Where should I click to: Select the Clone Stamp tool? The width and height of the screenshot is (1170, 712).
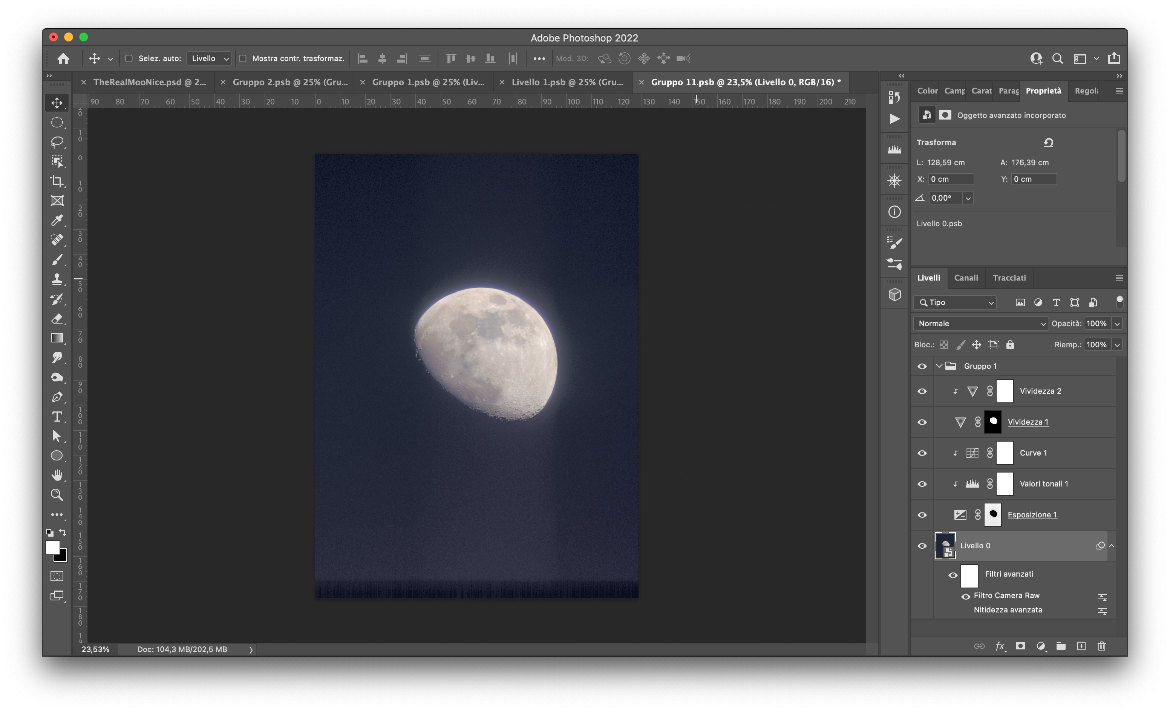(x=57, y=279)
